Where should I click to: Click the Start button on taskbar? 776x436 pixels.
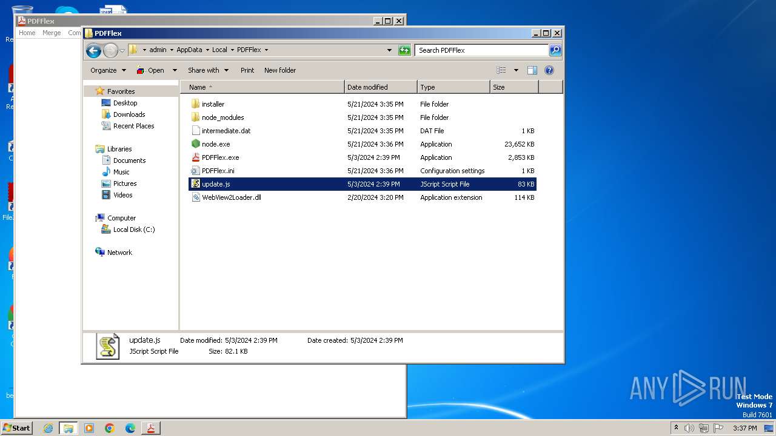[16, 428]
